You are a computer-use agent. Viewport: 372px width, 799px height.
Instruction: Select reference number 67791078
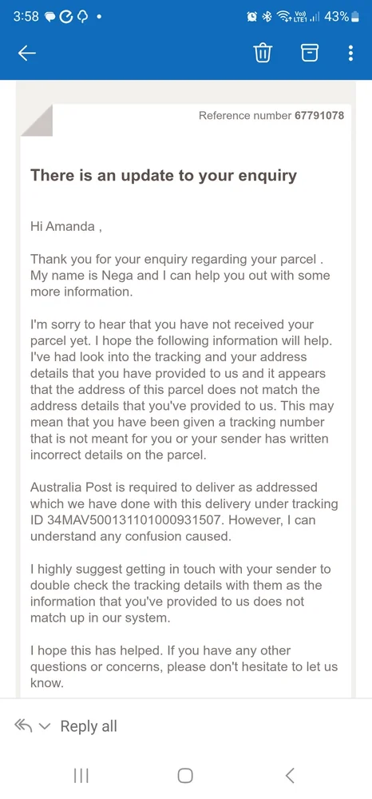(319, 116)
